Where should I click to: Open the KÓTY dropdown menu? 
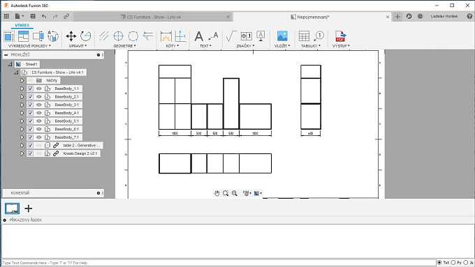173,46
